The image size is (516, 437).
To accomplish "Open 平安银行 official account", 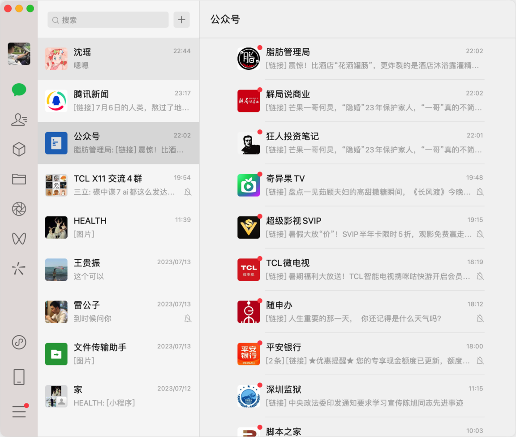I will (360, 354).
